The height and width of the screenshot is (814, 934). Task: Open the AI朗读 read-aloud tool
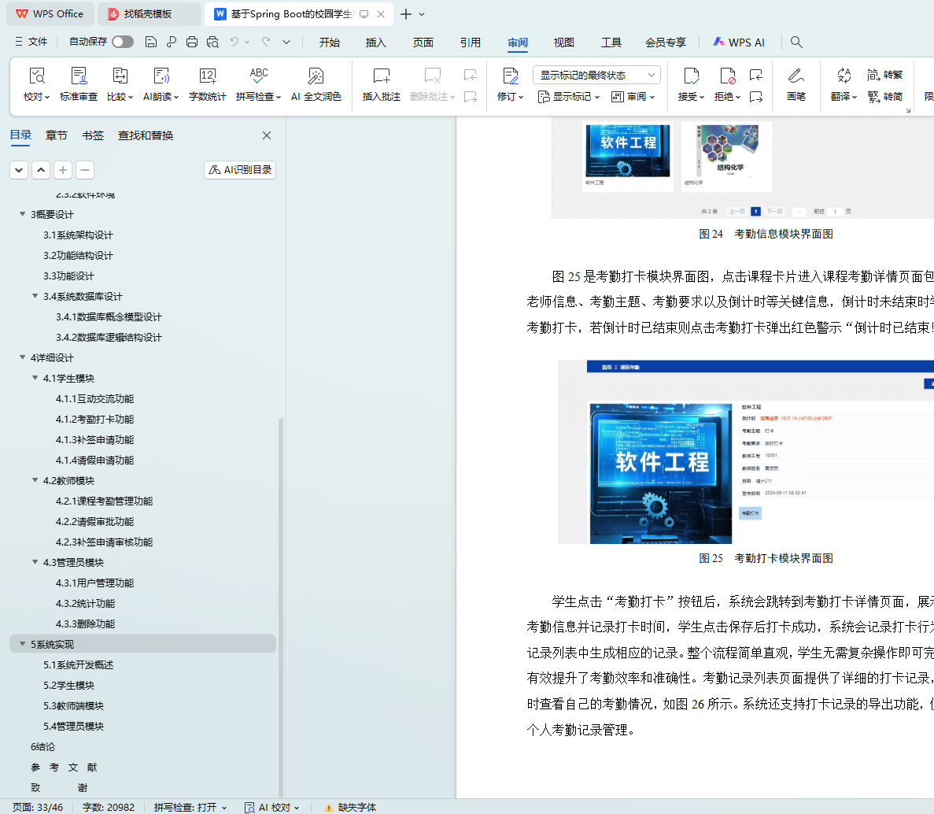click(161, 76)
